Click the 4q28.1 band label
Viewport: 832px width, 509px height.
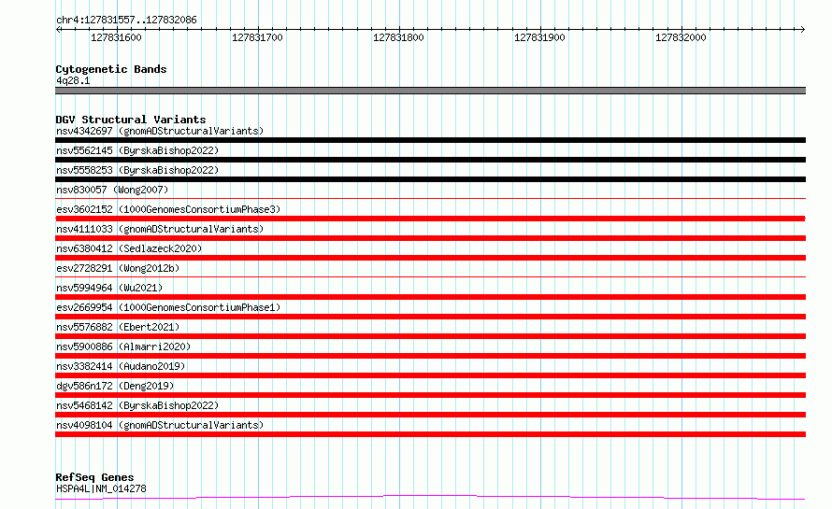(x=73, y=80)
